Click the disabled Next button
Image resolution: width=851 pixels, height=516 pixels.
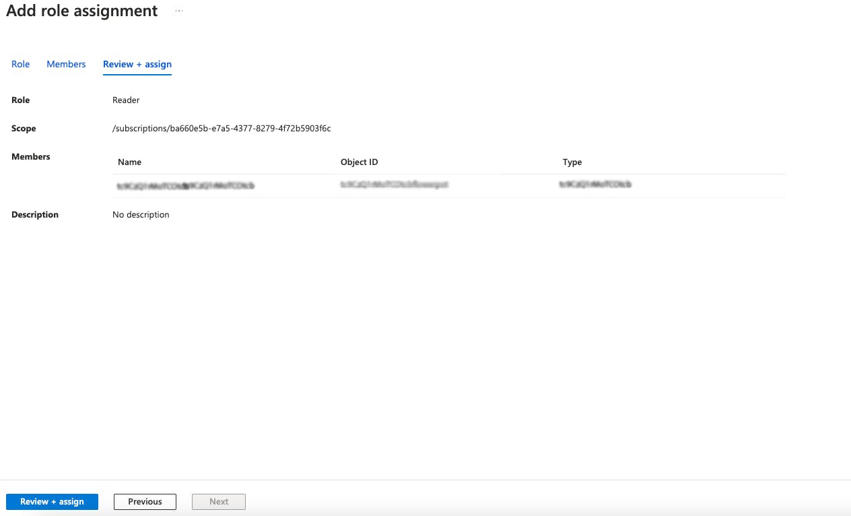[x=218, y=501]
